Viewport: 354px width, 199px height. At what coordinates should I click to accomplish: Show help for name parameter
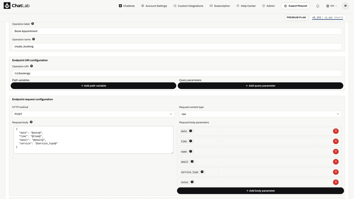click(191, 151)
